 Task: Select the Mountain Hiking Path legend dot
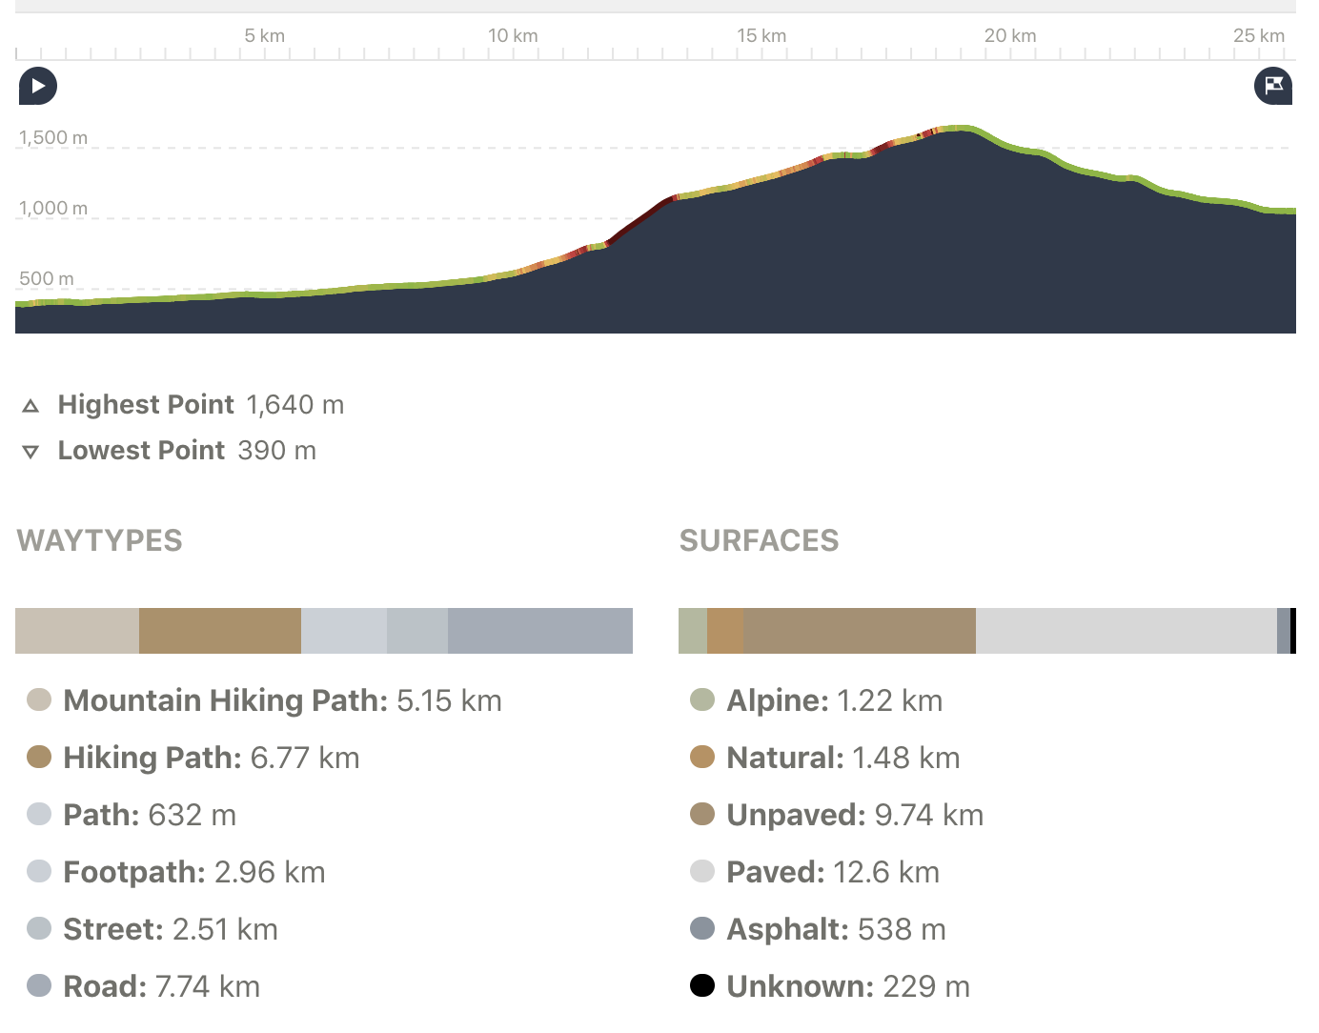click(x=39, y=699)
